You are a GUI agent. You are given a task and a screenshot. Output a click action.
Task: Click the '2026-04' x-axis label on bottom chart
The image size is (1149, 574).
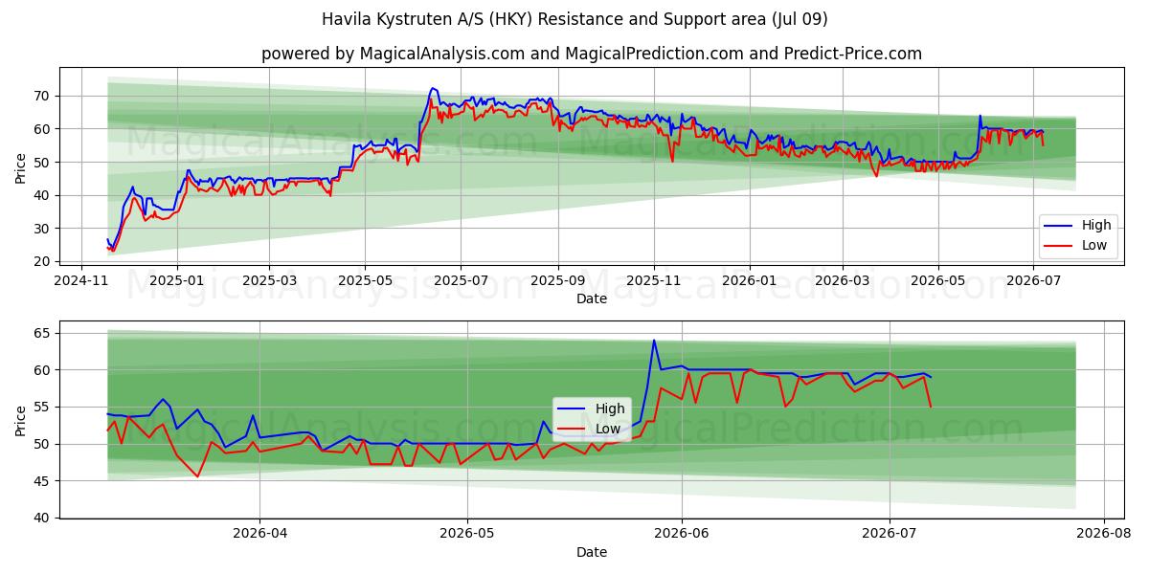click(259, 534)
